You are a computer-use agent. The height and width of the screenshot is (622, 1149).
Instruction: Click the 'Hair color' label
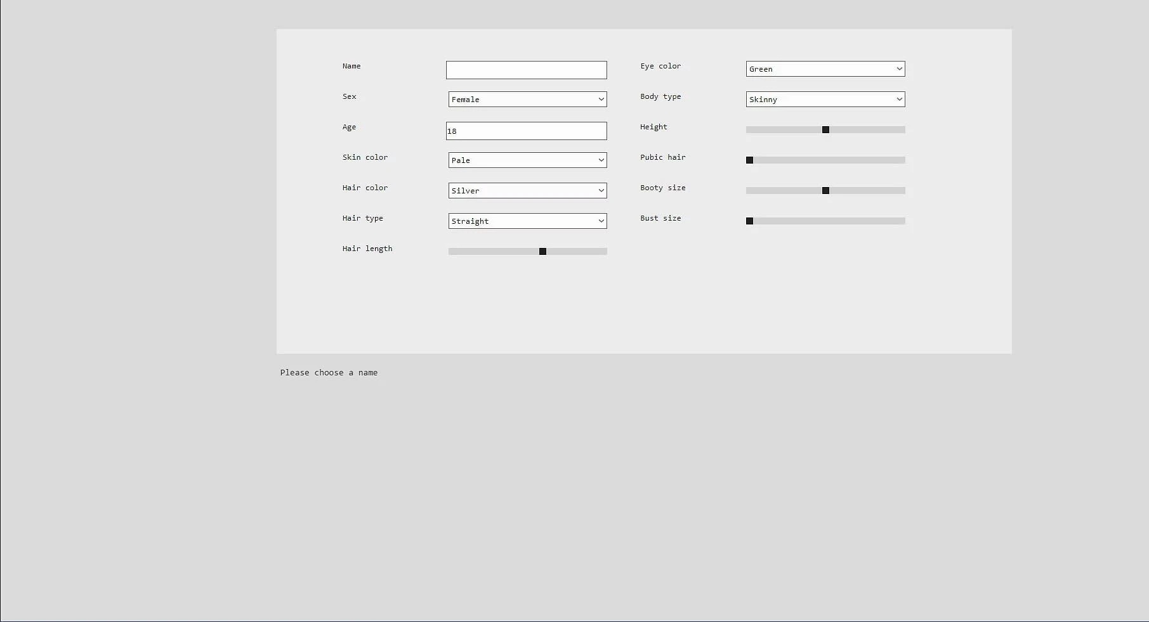click(x=365, y=188)
